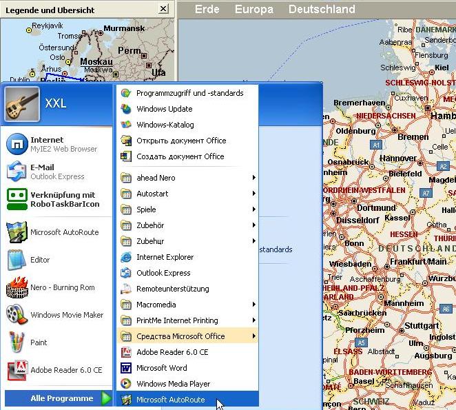Click the A1 highway shield on map

click(376, 145)
